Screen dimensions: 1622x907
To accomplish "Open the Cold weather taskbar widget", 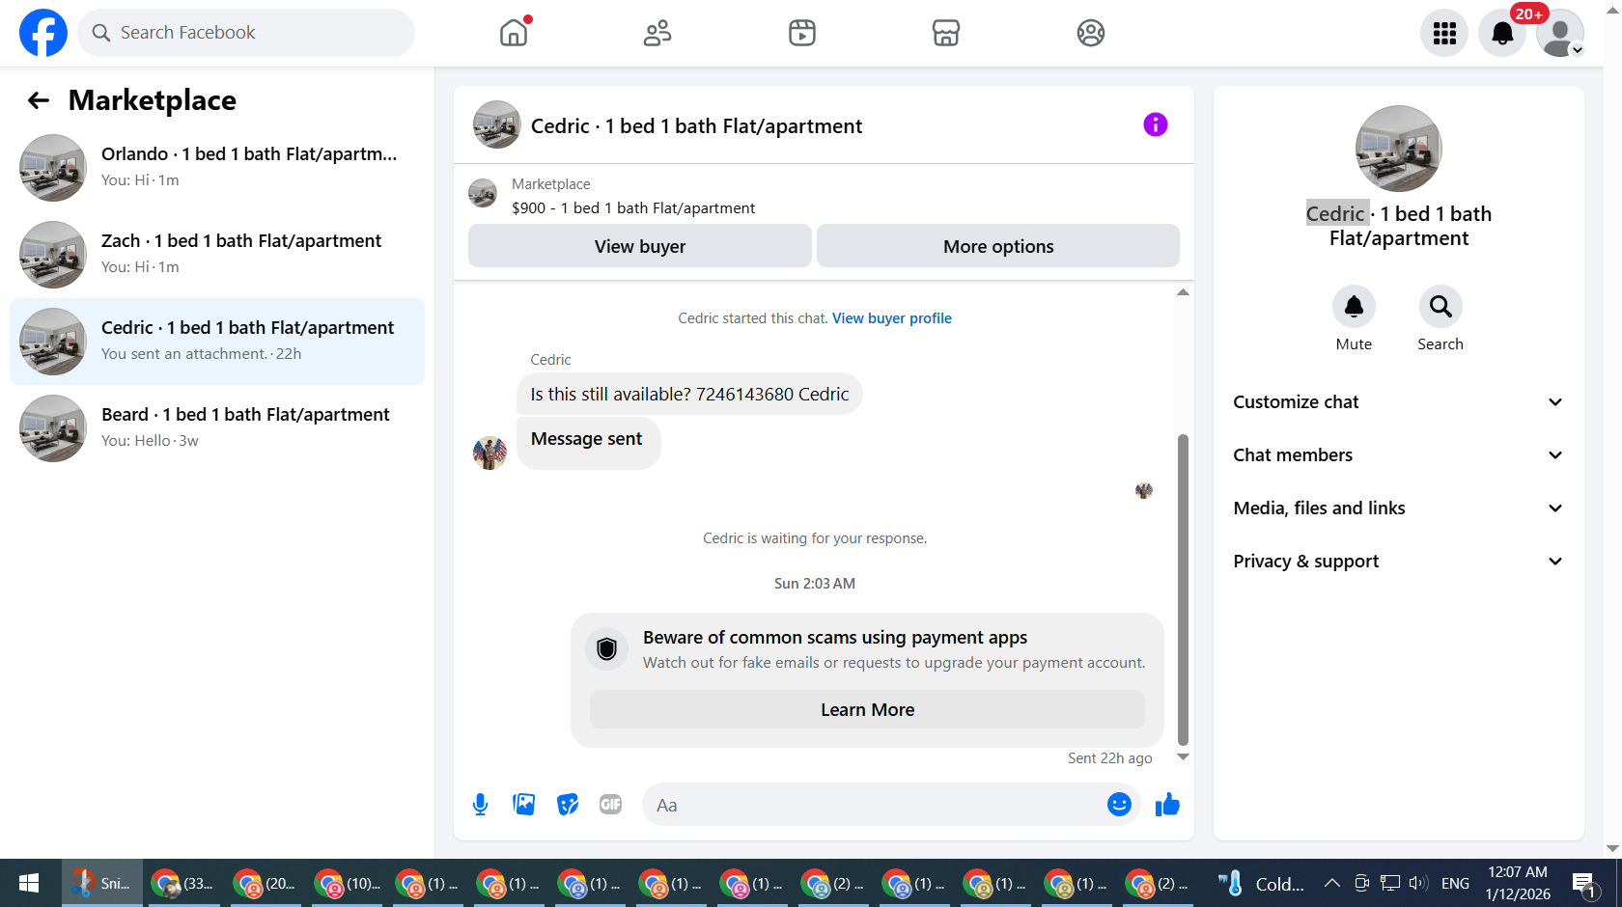I will tap(1262, 883).
